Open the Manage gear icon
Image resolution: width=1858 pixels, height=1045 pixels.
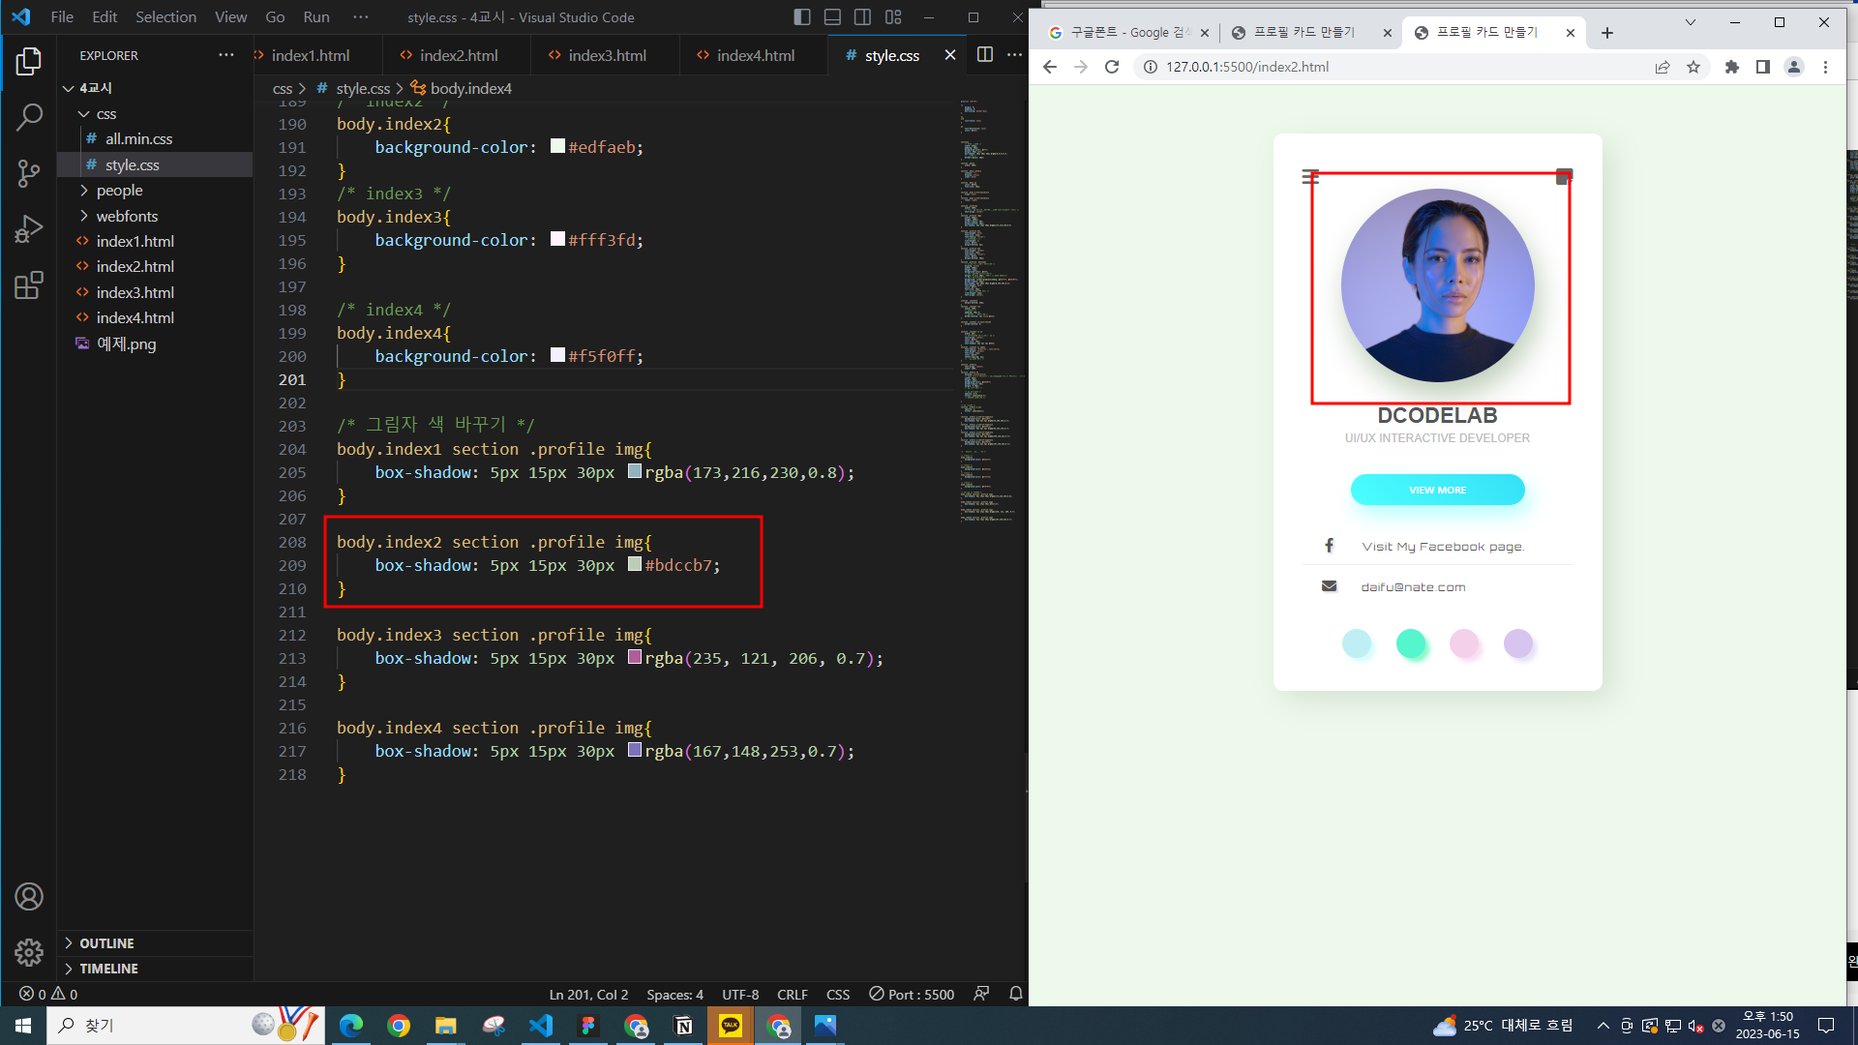tap(29, 952)
